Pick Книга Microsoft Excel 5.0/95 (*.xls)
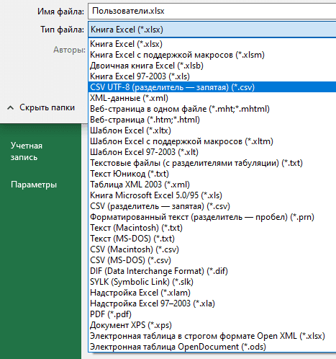The height and width of the screenshot is (359, 336). [x=212, y=195]
